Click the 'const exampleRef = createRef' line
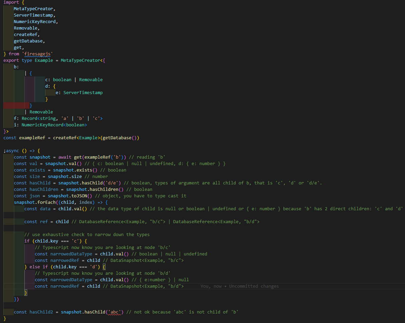This screenshot has width=405, height=323. coord(71,138)
